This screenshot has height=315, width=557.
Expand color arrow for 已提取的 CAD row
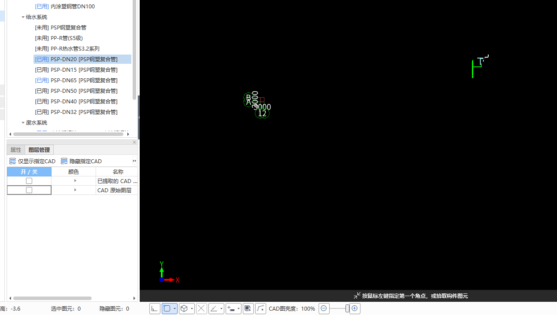click(75, 181)
